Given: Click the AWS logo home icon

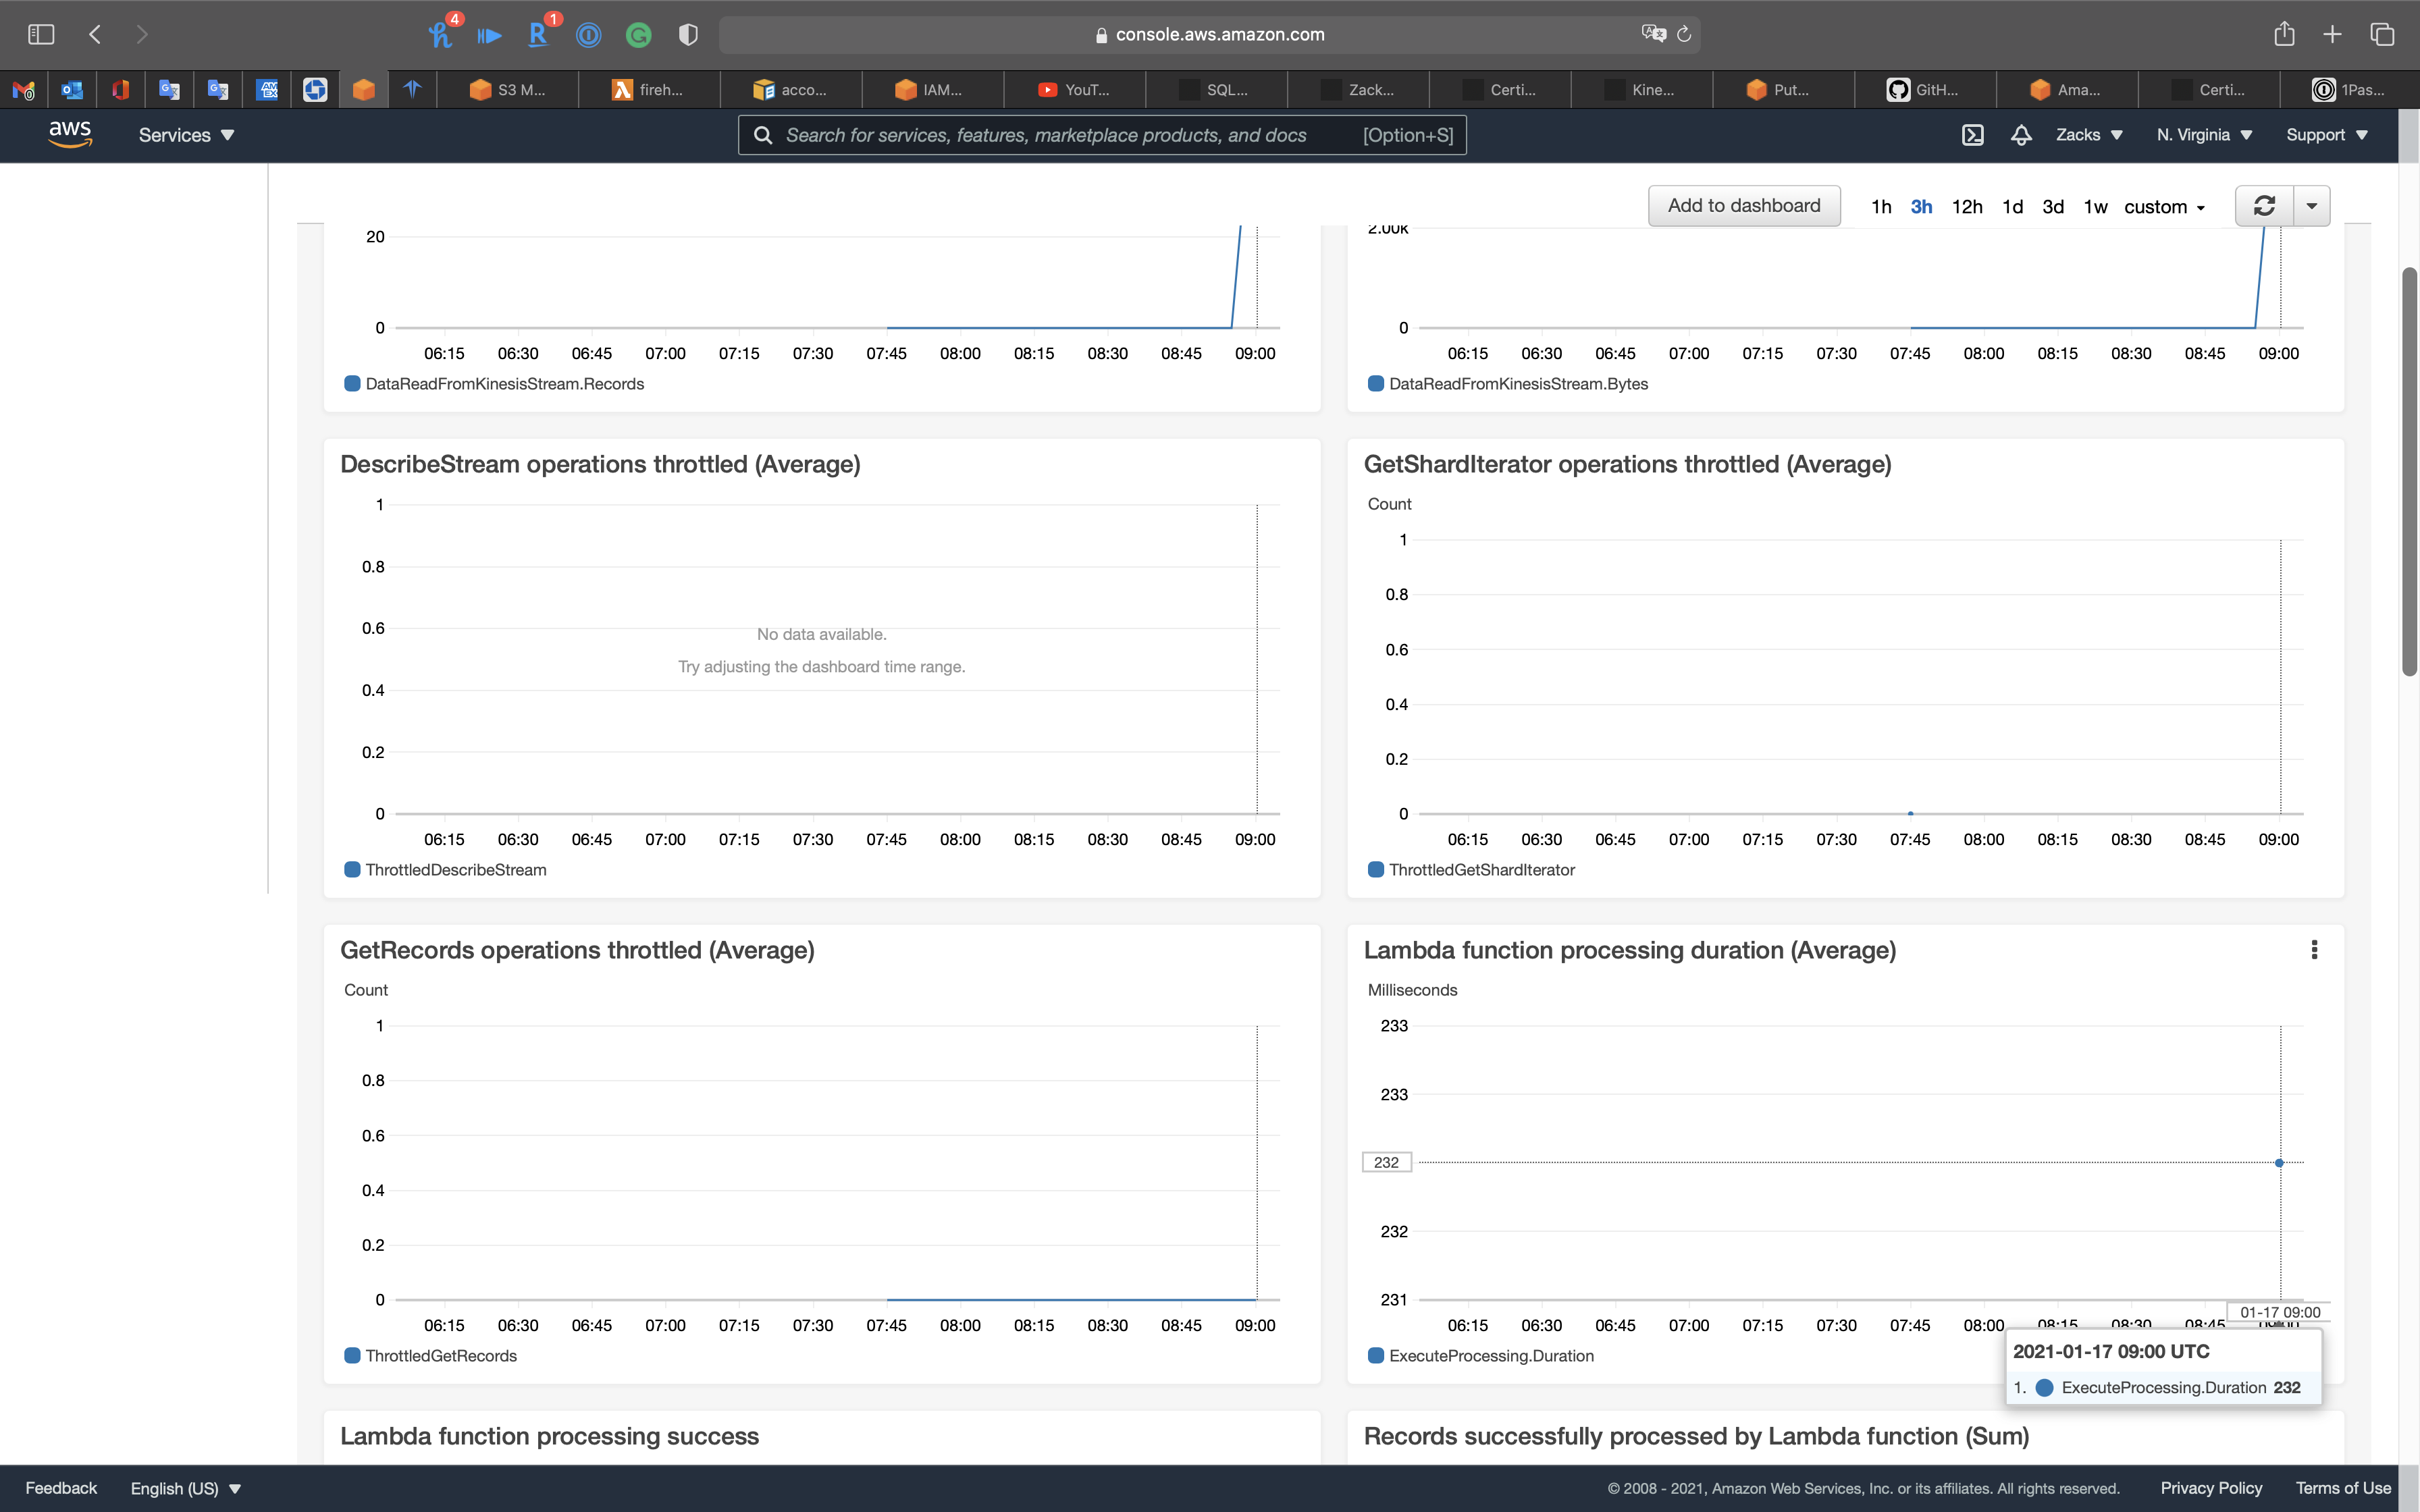Looking at the screenshot, I should [x=70, y=133].
